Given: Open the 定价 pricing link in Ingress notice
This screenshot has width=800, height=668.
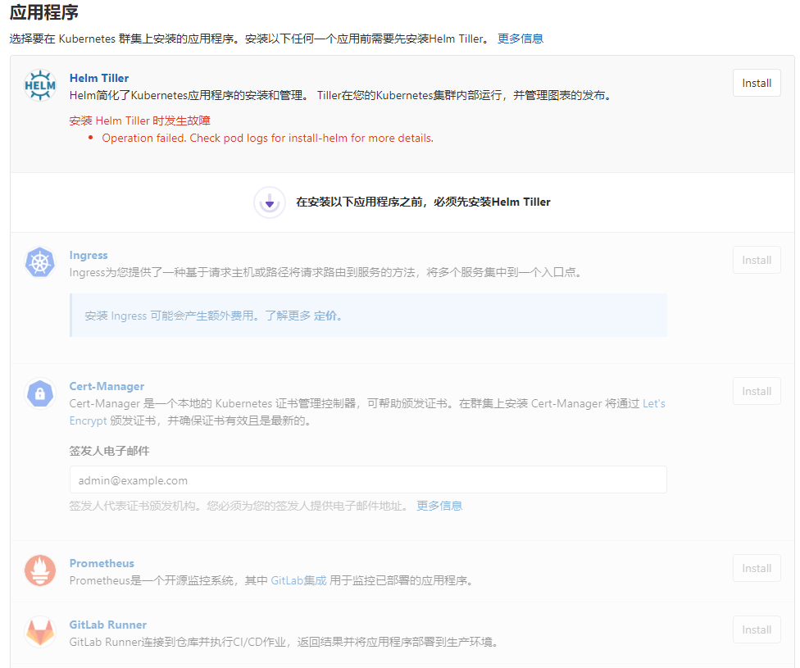Looking at the screenshot, I should (325, 316).
